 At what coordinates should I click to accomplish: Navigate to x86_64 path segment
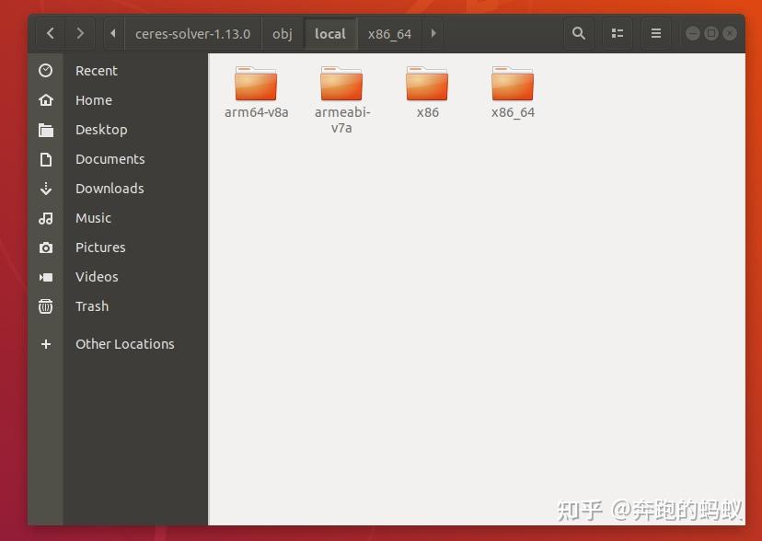point(390,33)
